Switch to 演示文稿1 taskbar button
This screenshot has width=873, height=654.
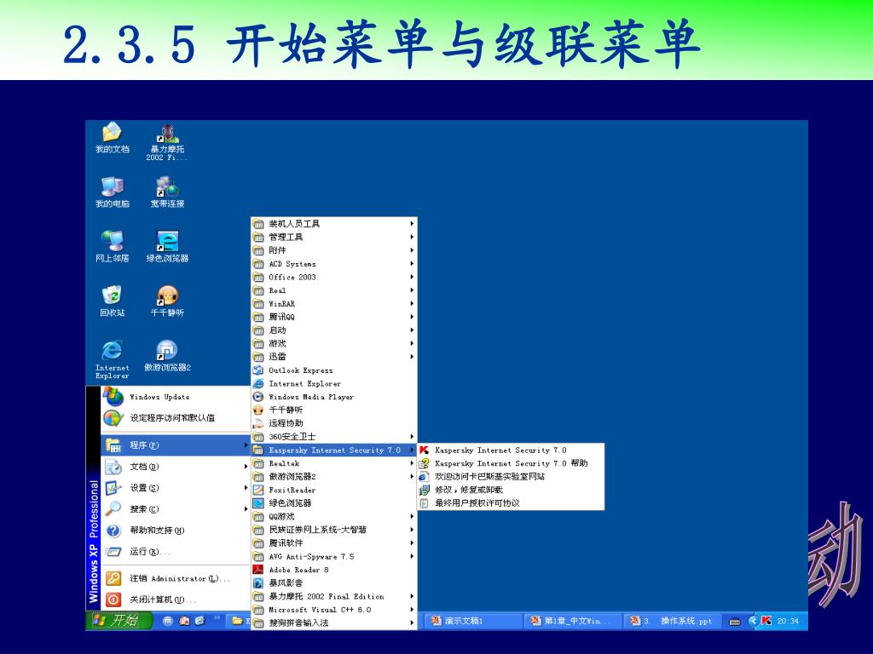pos(473,621)
